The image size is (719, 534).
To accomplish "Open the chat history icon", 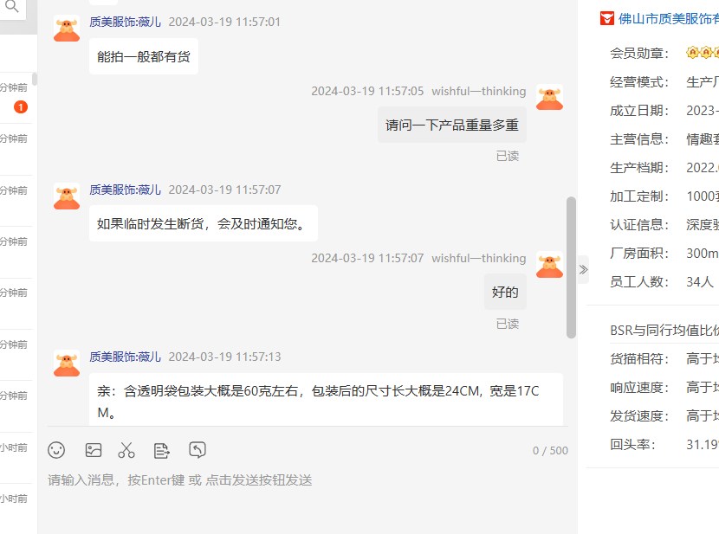I will (x=198, y=450).
